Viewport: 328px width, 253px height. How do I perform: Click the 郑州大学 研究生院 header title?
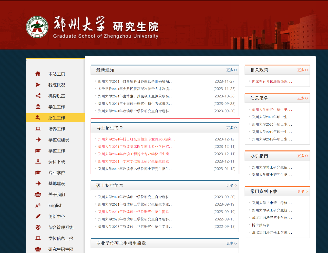click(x=106, y=28)
